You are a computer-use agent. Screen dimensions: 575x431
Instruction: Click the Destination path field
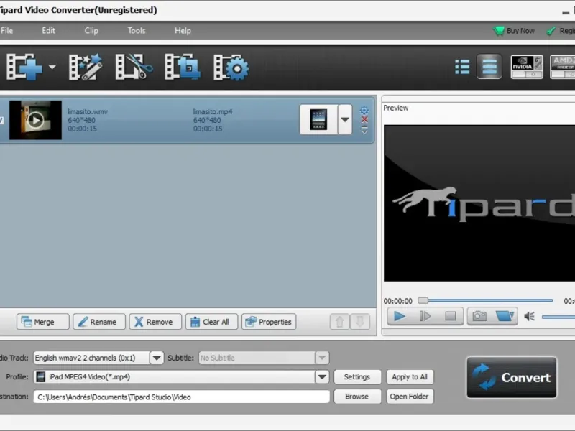[182, 397]
